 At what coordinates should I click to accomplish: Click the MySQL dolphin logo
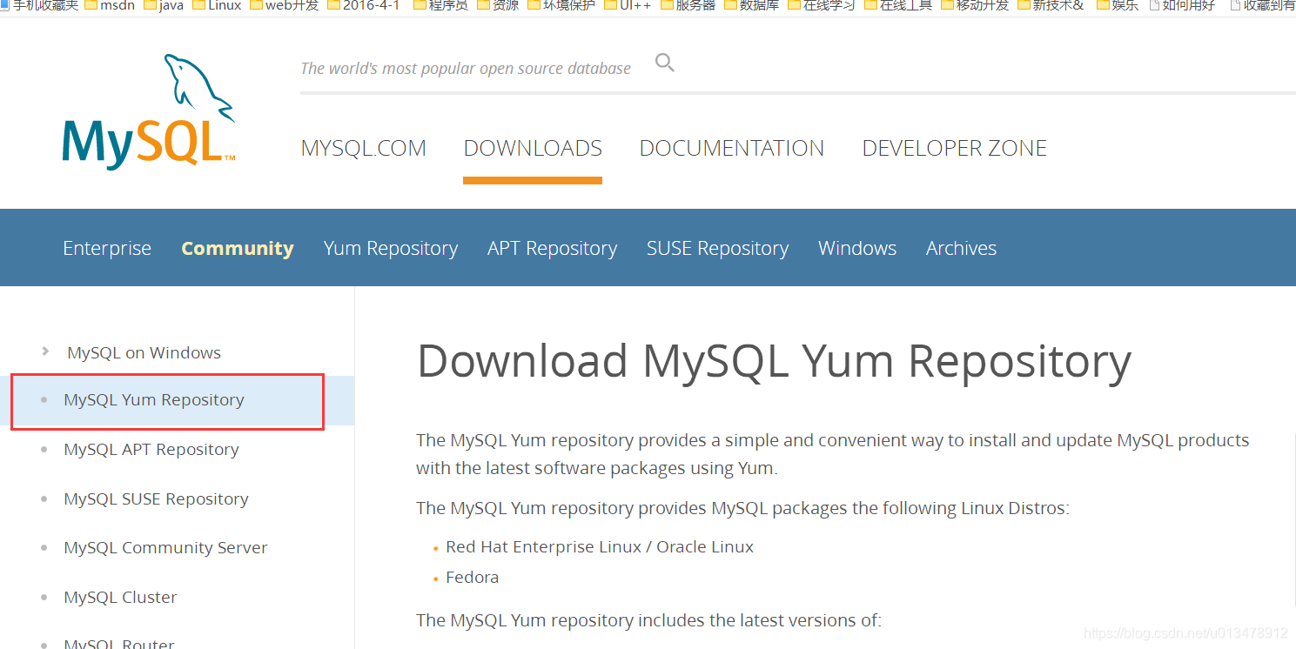[x=149, y=111]
